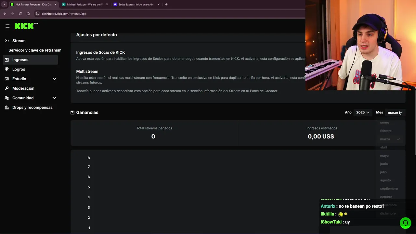Viewport: 416px width, 234px height.
Task: Open a new browser tab with the plus
Action: coord(166,5)
